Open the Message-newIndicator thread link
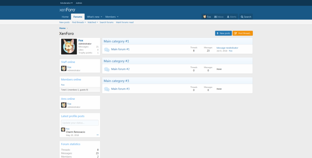Viewport: 312px width, 158px height. [227, 48]
